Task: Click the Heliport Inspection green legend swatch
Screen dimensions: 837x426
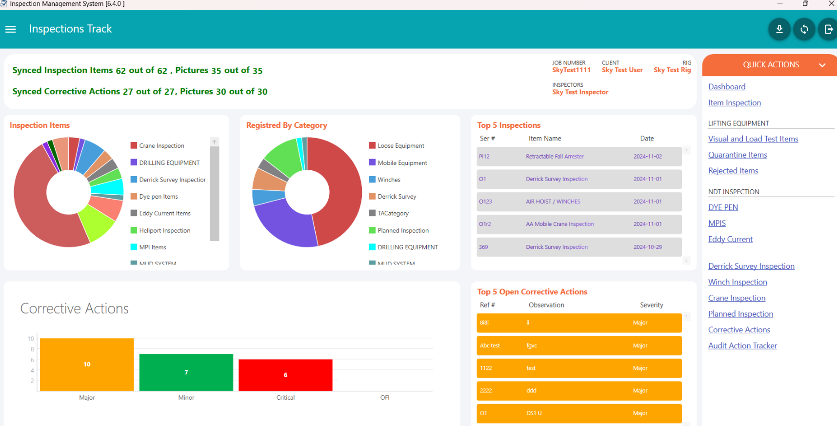Action: click(x=134, y=230)
